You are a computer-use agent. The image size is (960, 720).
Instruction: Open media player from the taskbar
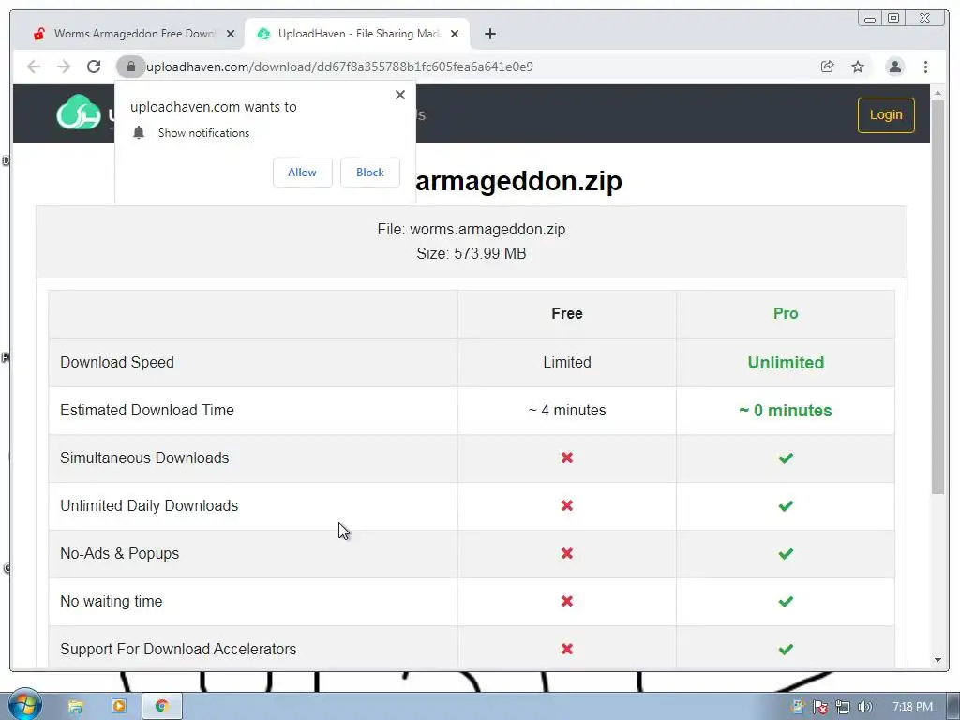coord(119,707)
